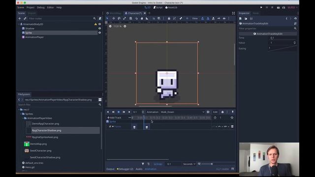
Task: Open skeleton bone options icon
Action: pyautogui.click(x=181, y=19)
